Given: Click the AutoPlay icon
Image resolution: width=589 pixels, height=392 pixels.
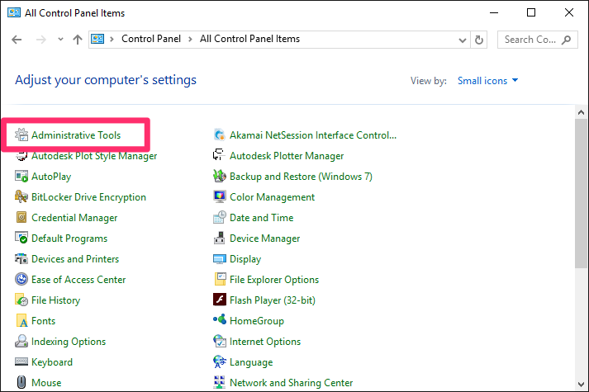Looking at the screenshot, I should tap(21, 176).
